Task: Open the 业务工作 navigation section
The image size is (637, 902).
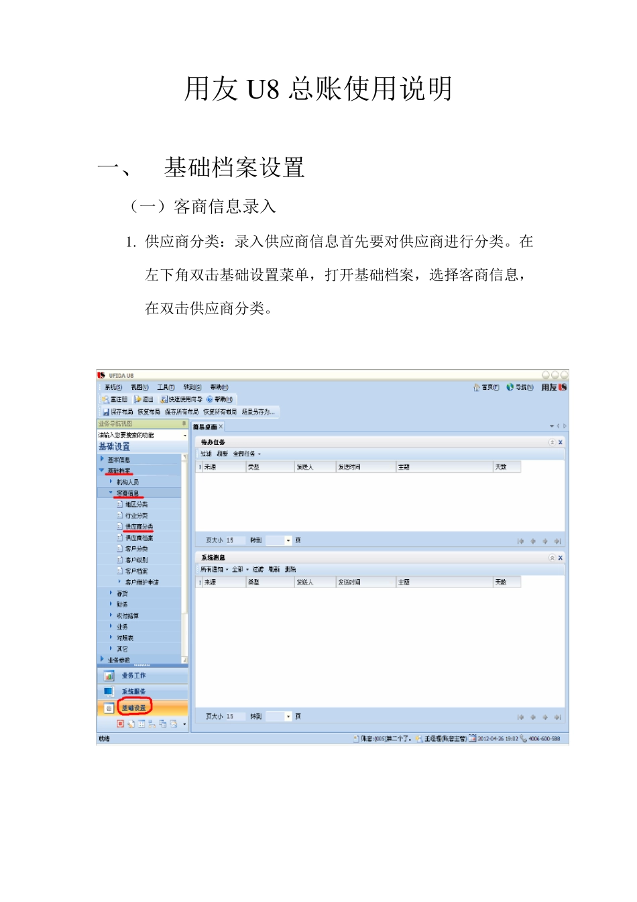Action: (143, 675)
